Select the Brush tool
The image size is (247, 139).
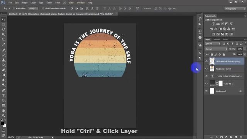tap(3, 55)
